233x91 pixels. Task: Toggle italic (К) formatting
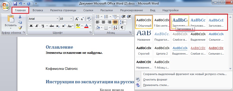click(37, 26)
